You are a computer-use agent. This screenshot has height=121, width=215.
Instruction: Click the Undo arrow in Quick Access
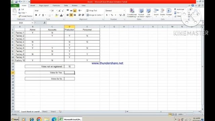(x=19, y=2)
